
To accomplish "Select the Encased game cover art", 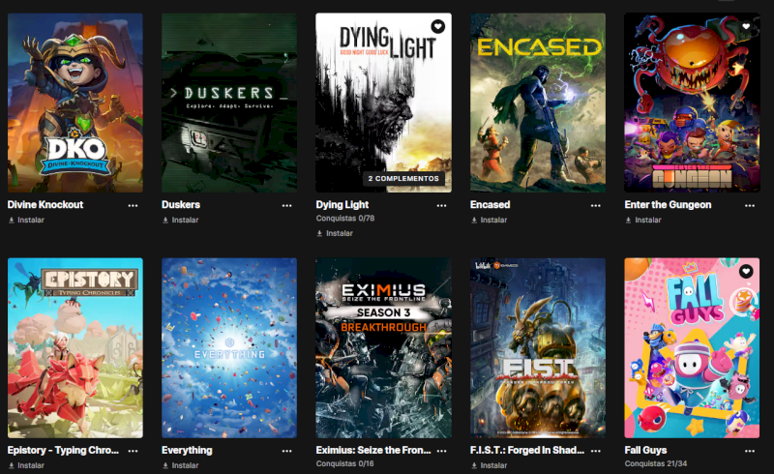I will pos(538,103).
